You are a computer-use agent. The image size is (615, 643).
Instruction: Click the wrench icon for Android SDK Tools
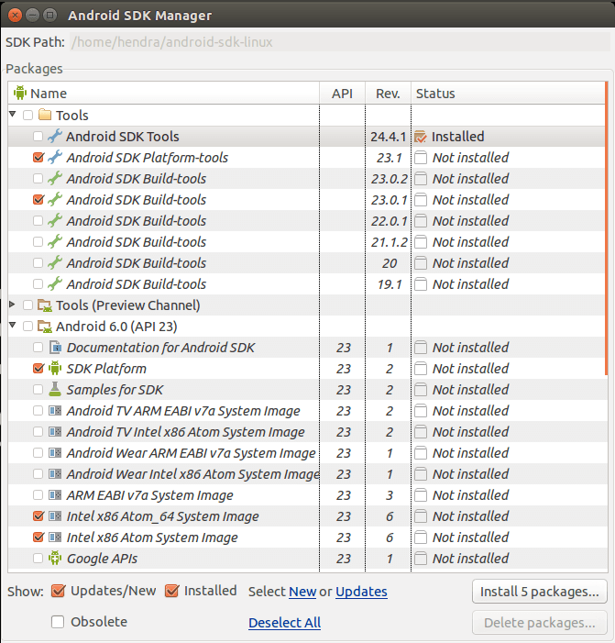click(x=55, y=136)
